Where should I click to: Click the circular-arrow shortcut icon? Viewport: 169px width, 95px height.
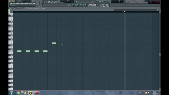[x=70, y=5]
